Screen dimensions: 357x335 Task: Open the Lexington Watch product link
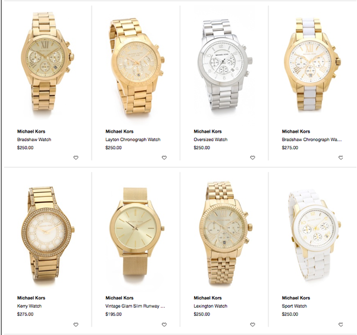(x=211, y=306)
